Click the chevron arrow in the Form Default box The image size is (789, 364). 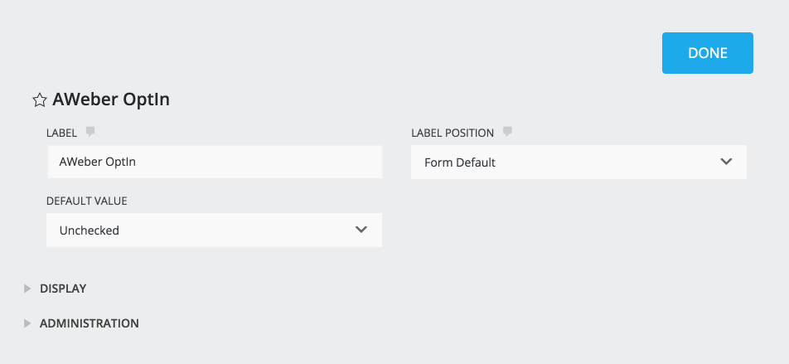point(727,162)
